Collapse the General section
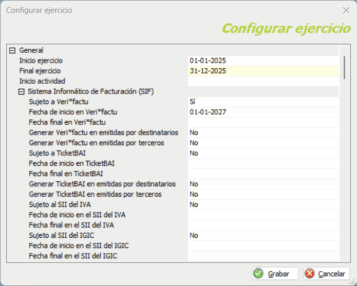The width and height of the screenshot is (357, 286). pos(12,50)
